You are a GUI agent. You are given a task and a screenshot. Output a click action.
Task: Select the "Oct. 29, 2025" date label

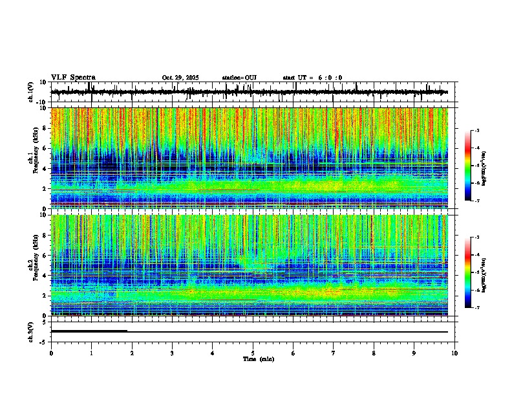click(180, 78)
